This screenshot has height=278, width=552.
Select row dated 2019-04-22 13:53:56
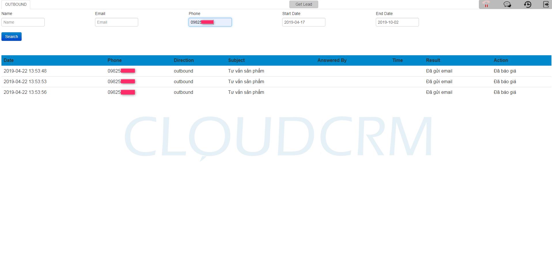tap(276, 92)
